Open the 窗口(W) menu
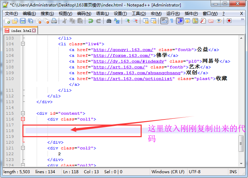248x178 pixels. 210,14
